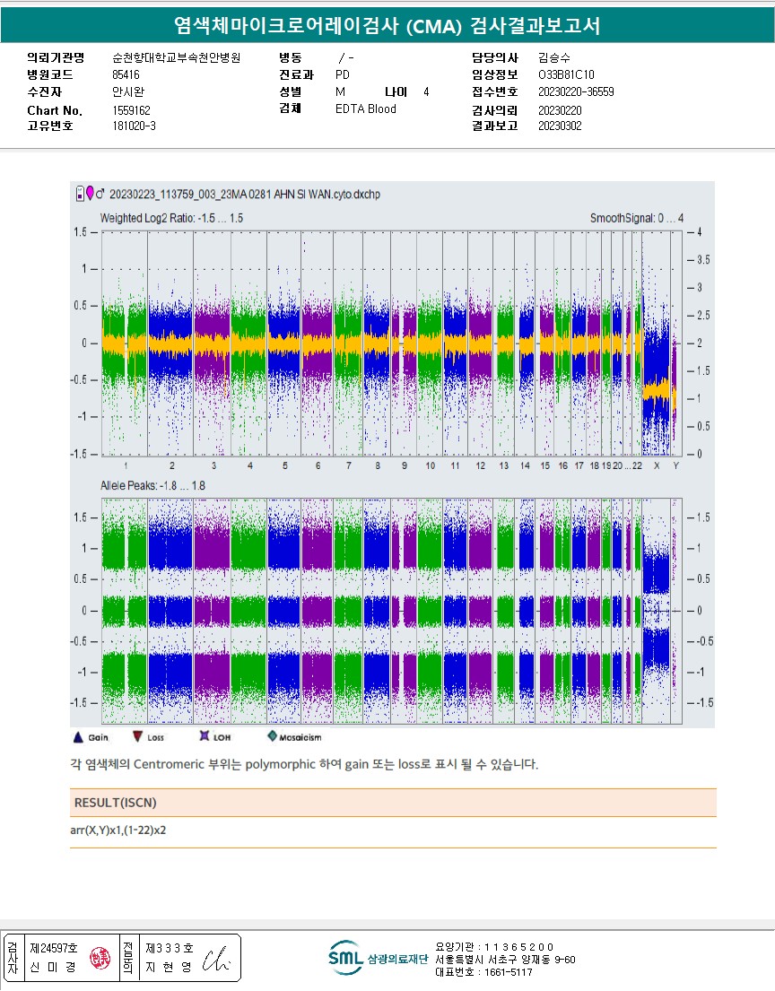Click the RESULT(ISCN) section header

115,803
